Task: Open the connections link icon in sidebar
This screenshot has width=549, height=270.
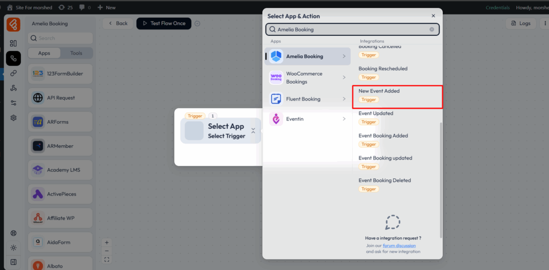Action: [13, 73]
